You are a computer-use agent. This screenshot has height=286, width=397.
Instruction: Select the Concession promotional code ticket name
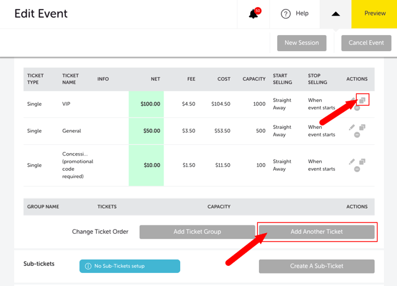tap(78, 165)
